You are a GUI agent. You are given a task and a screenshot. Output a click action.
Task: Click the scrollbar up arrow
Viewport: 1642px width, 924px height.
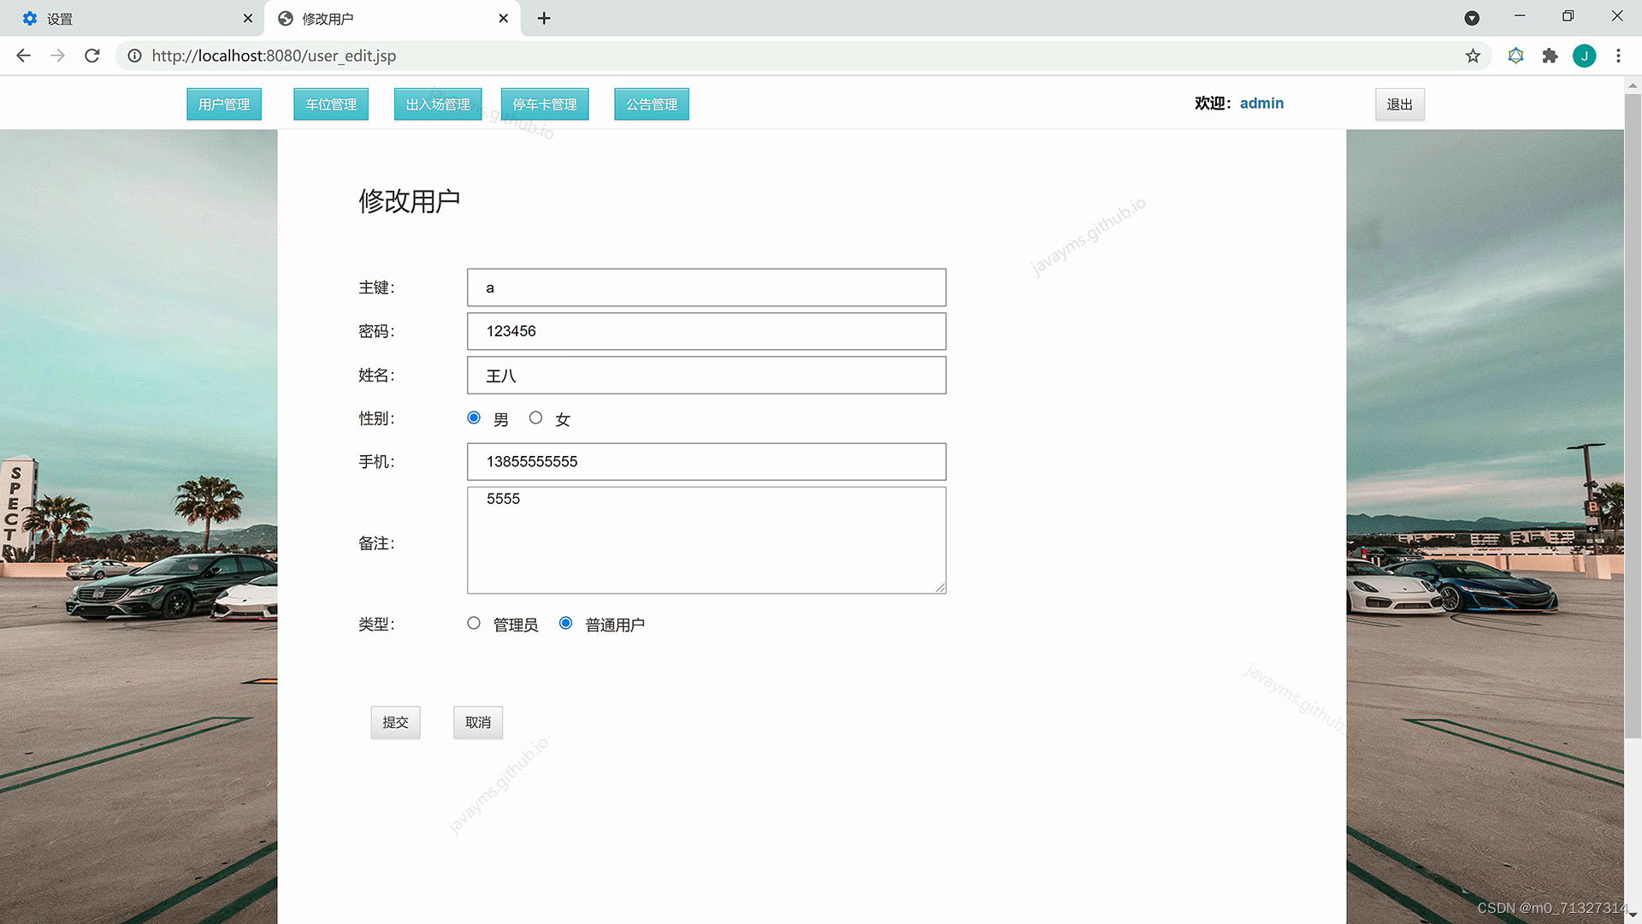point(1633,85)
